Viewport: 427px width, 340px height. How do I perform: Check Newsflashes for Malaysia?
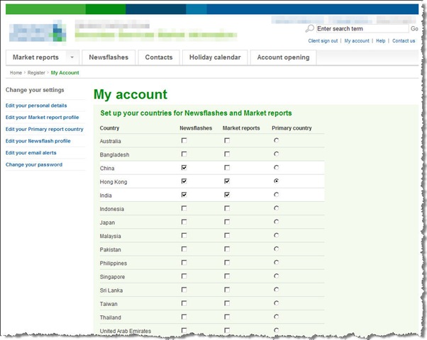[184, 235]
